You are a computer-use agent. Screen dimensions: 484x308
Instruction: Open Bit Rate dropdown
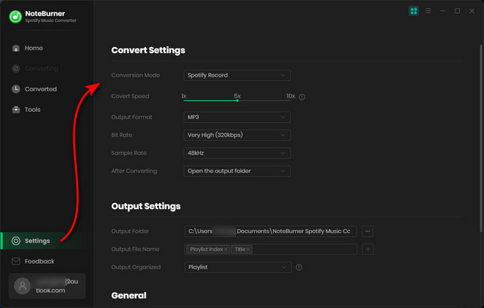click(x=236, y=135)
